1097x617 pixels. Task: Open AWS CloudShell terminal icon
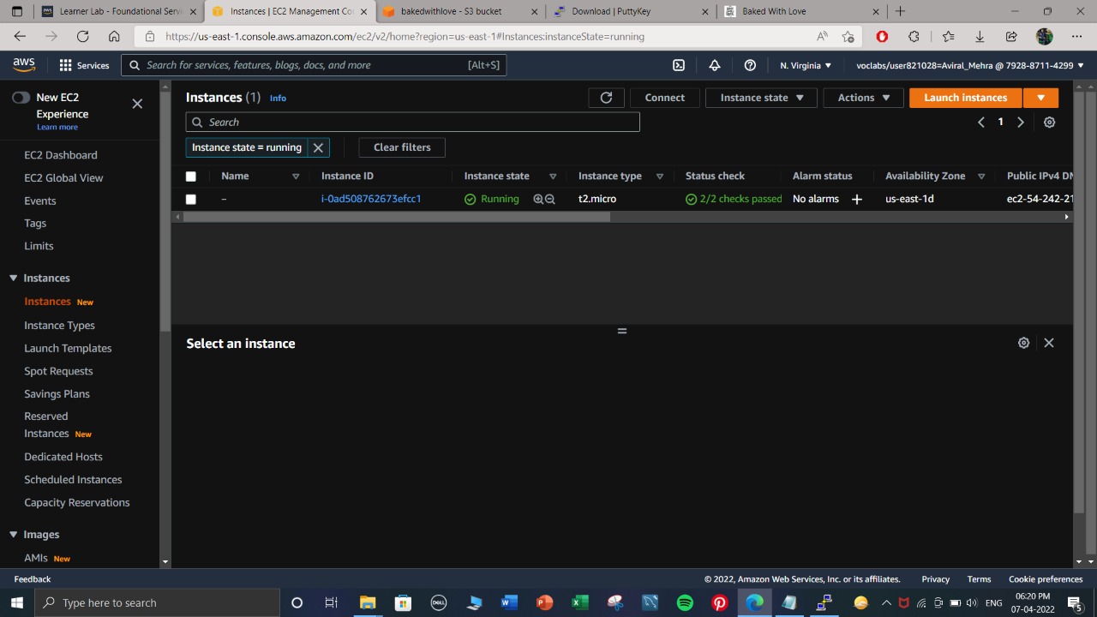(679, 65)
